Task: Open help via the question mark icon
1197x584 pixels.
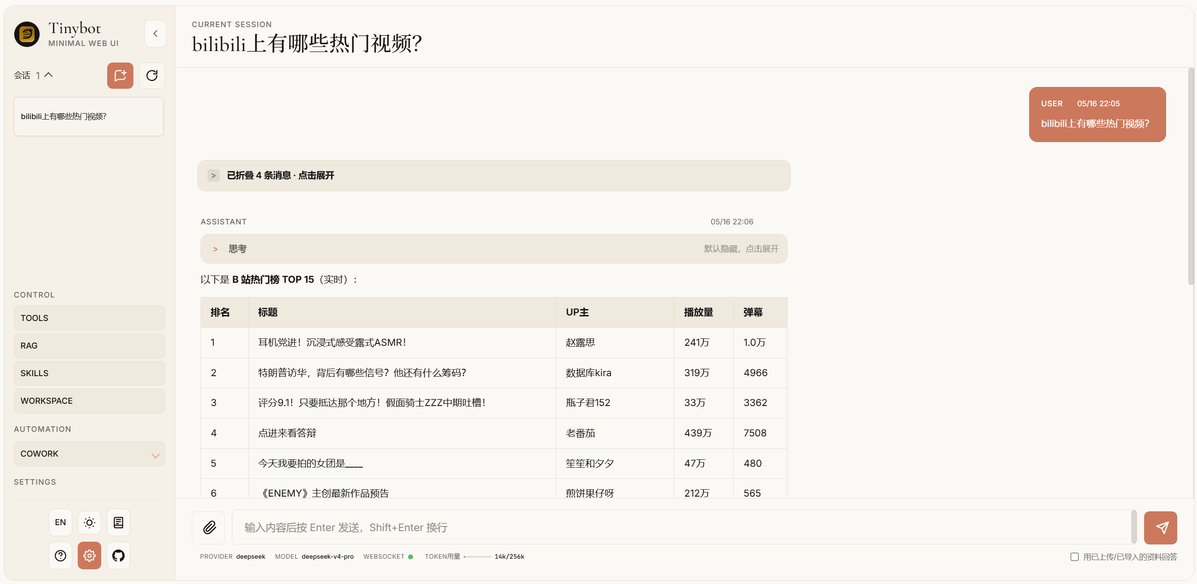Action: coord(60,555)
